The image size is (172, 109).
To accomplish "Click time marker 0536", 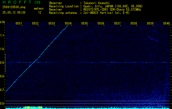I will click(101, 23).
